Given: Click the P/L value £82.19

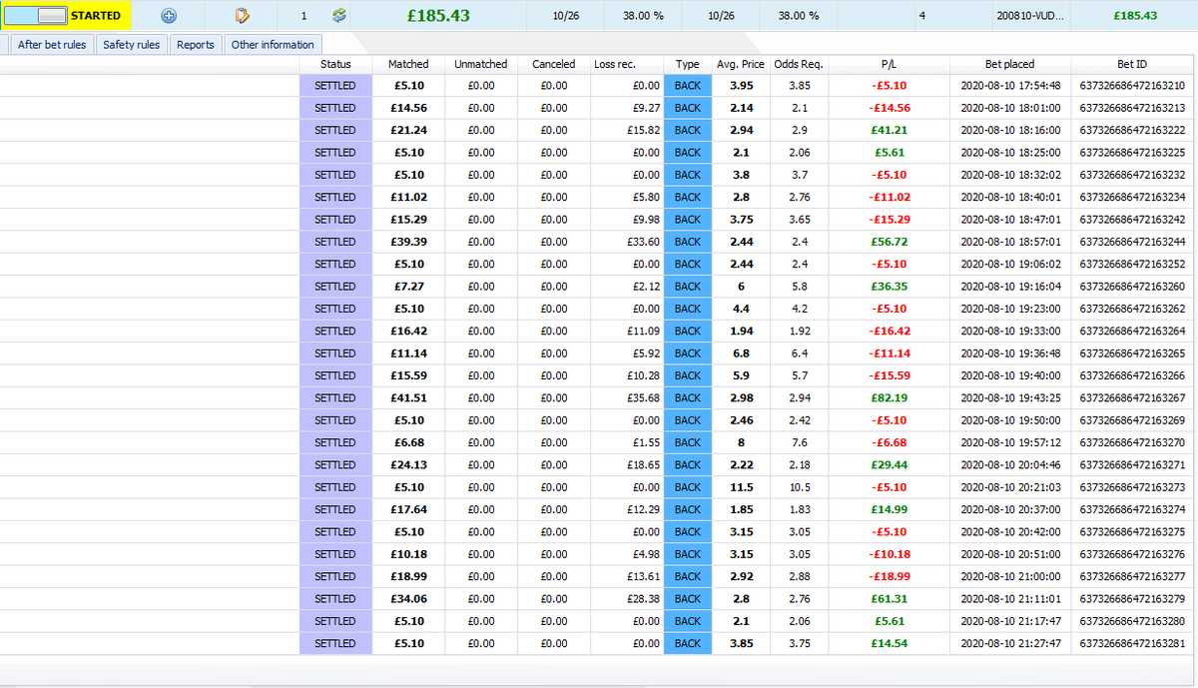Looking at the screenshot, I should tap(890, 397).
